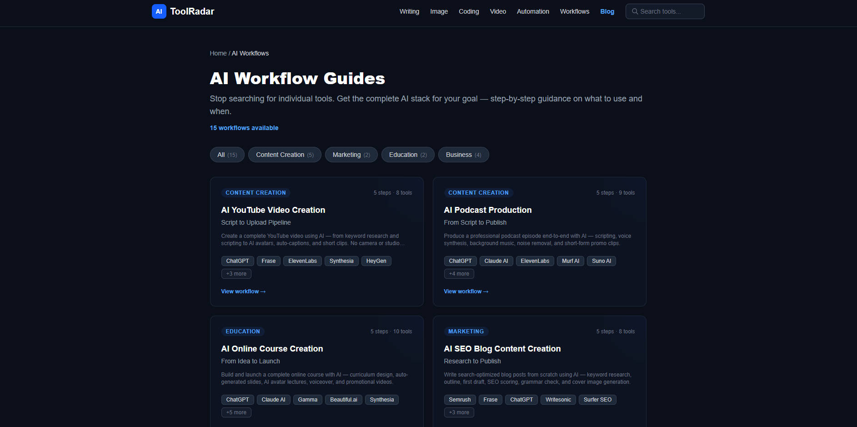This screenshot has width=857, height=427.
Task: Expand +4 more tools in Podcast card
Action: click(x=459, y=274)
